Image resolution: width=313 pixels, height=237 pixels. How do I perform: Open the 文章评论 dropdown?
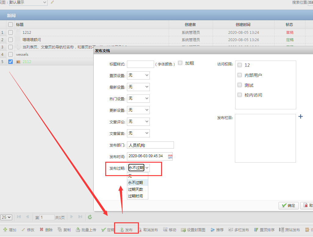[138, 122]
